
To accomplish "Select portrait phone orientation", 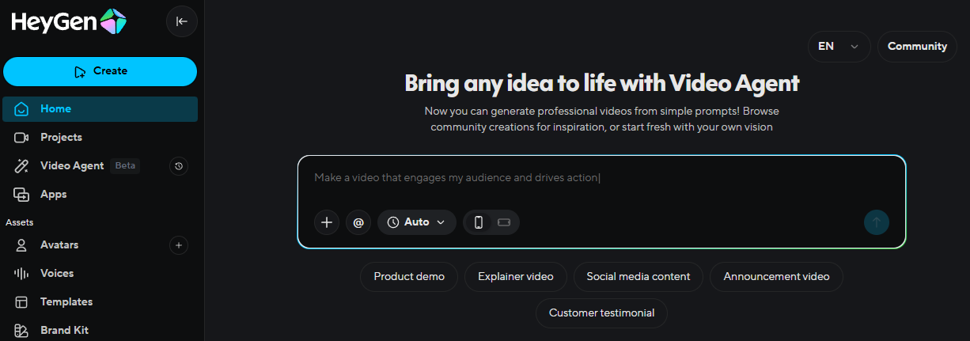I will click(x=478, y=222).
